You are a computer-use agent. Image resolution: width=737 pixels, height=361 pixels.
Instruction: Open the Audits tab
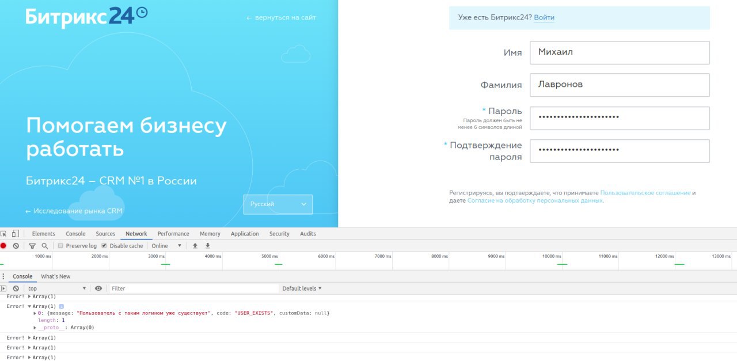click(308, 234)
